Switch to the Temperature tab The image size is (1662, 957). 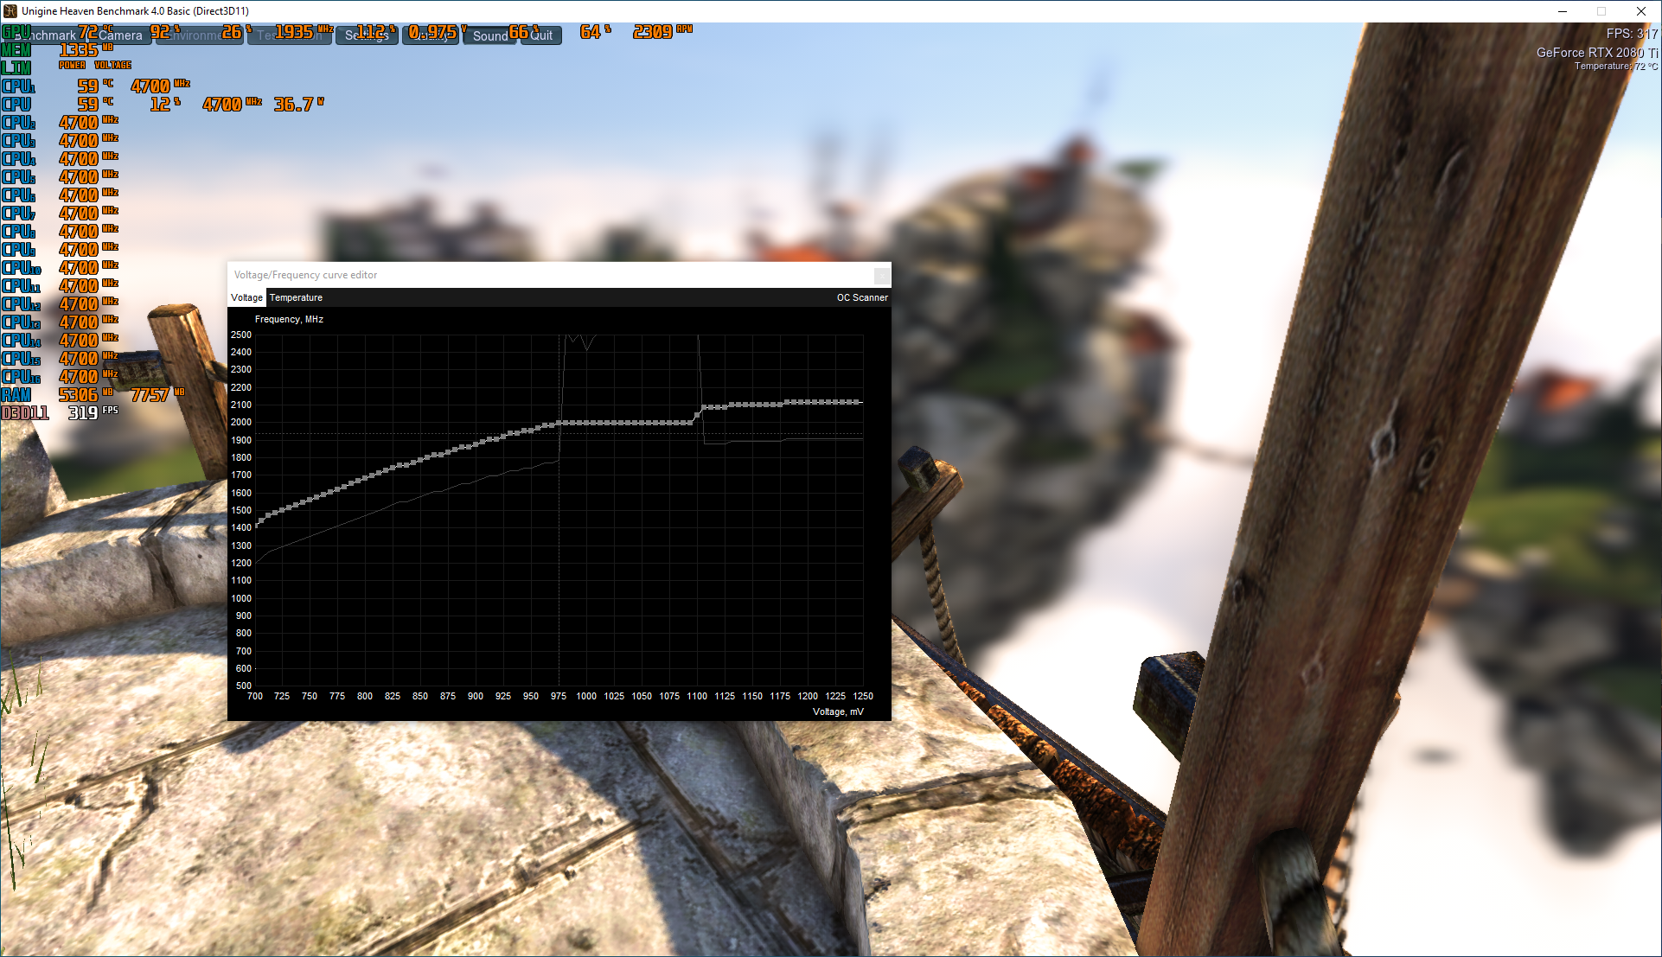coord(296,297)
